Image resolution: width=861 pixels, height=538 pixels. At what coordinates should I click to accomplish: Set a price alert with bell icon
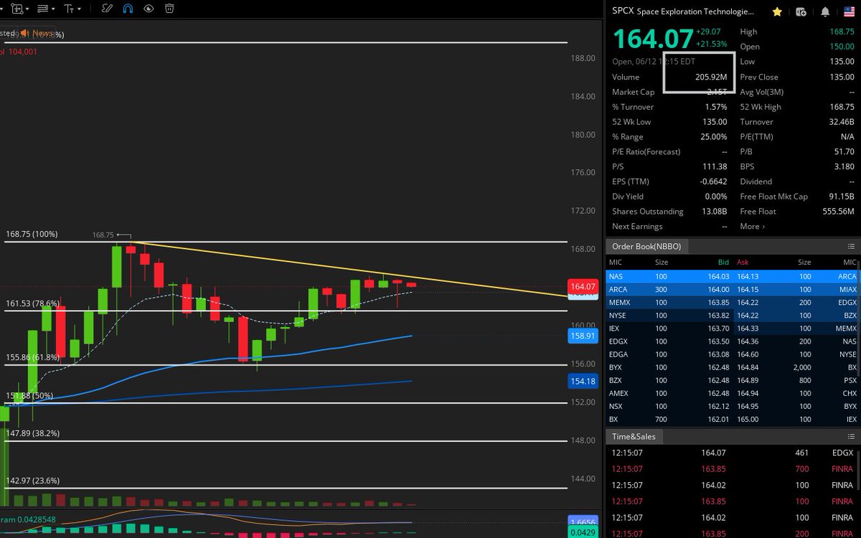[825, 11]
